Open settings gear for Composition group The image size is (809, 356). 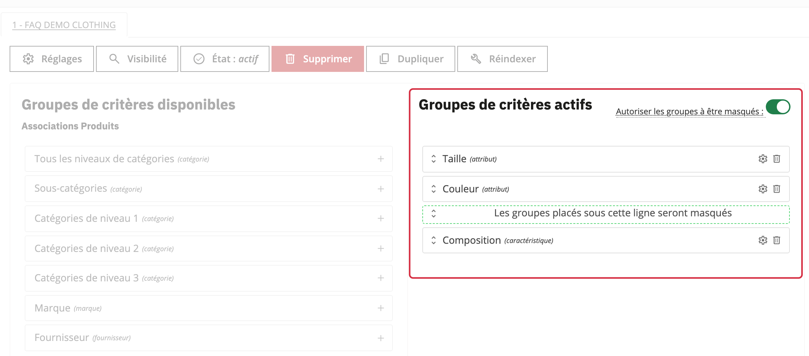click(x=763, y=240)
